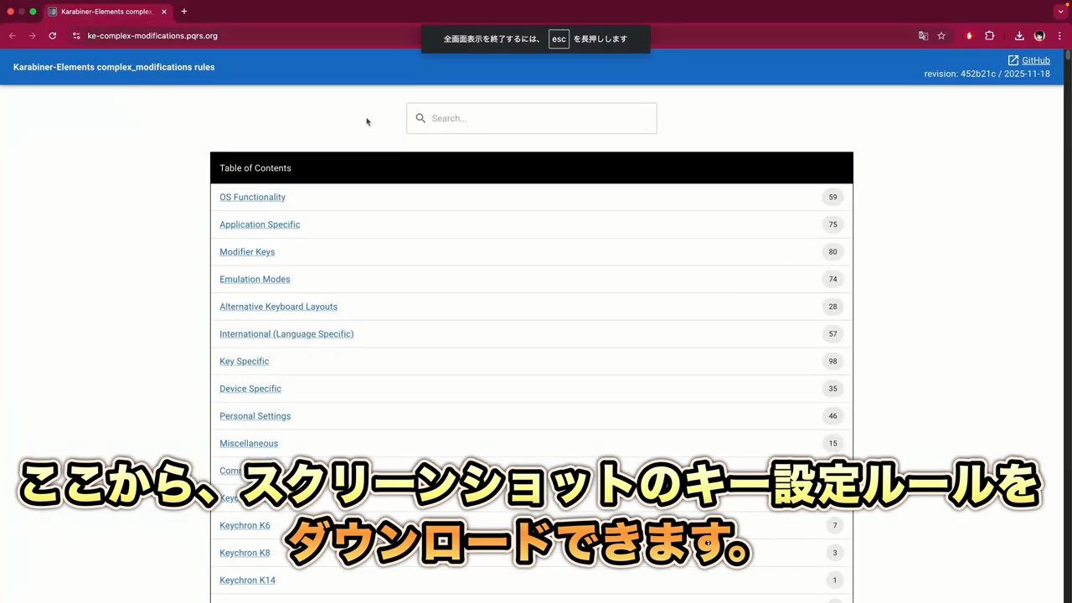Click the page's vertical scrollbar

pos(1067,251)
